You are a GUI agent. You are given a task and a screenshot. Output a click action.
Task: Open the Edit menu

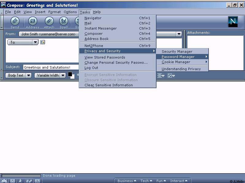(x=17, y=12)
